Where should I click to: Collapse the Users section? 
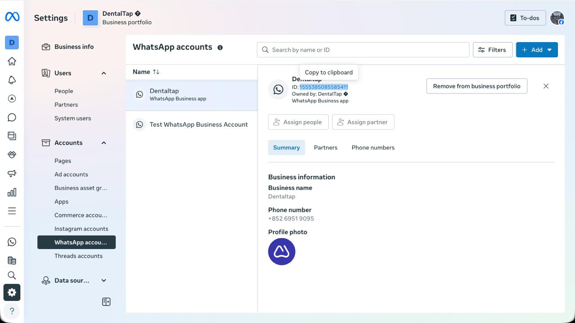point(104,73)
